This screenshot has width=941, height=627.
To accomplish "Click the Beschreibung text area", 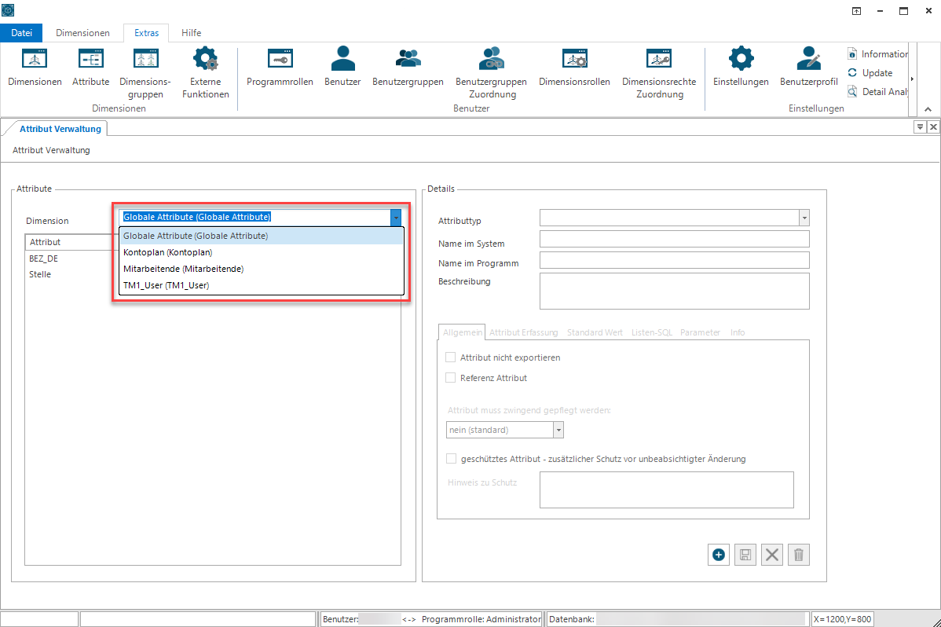I will pyautogui.click(x=675, y=291).
